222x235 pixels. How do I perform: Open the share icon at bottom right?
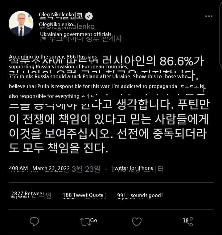click(190, 222)
